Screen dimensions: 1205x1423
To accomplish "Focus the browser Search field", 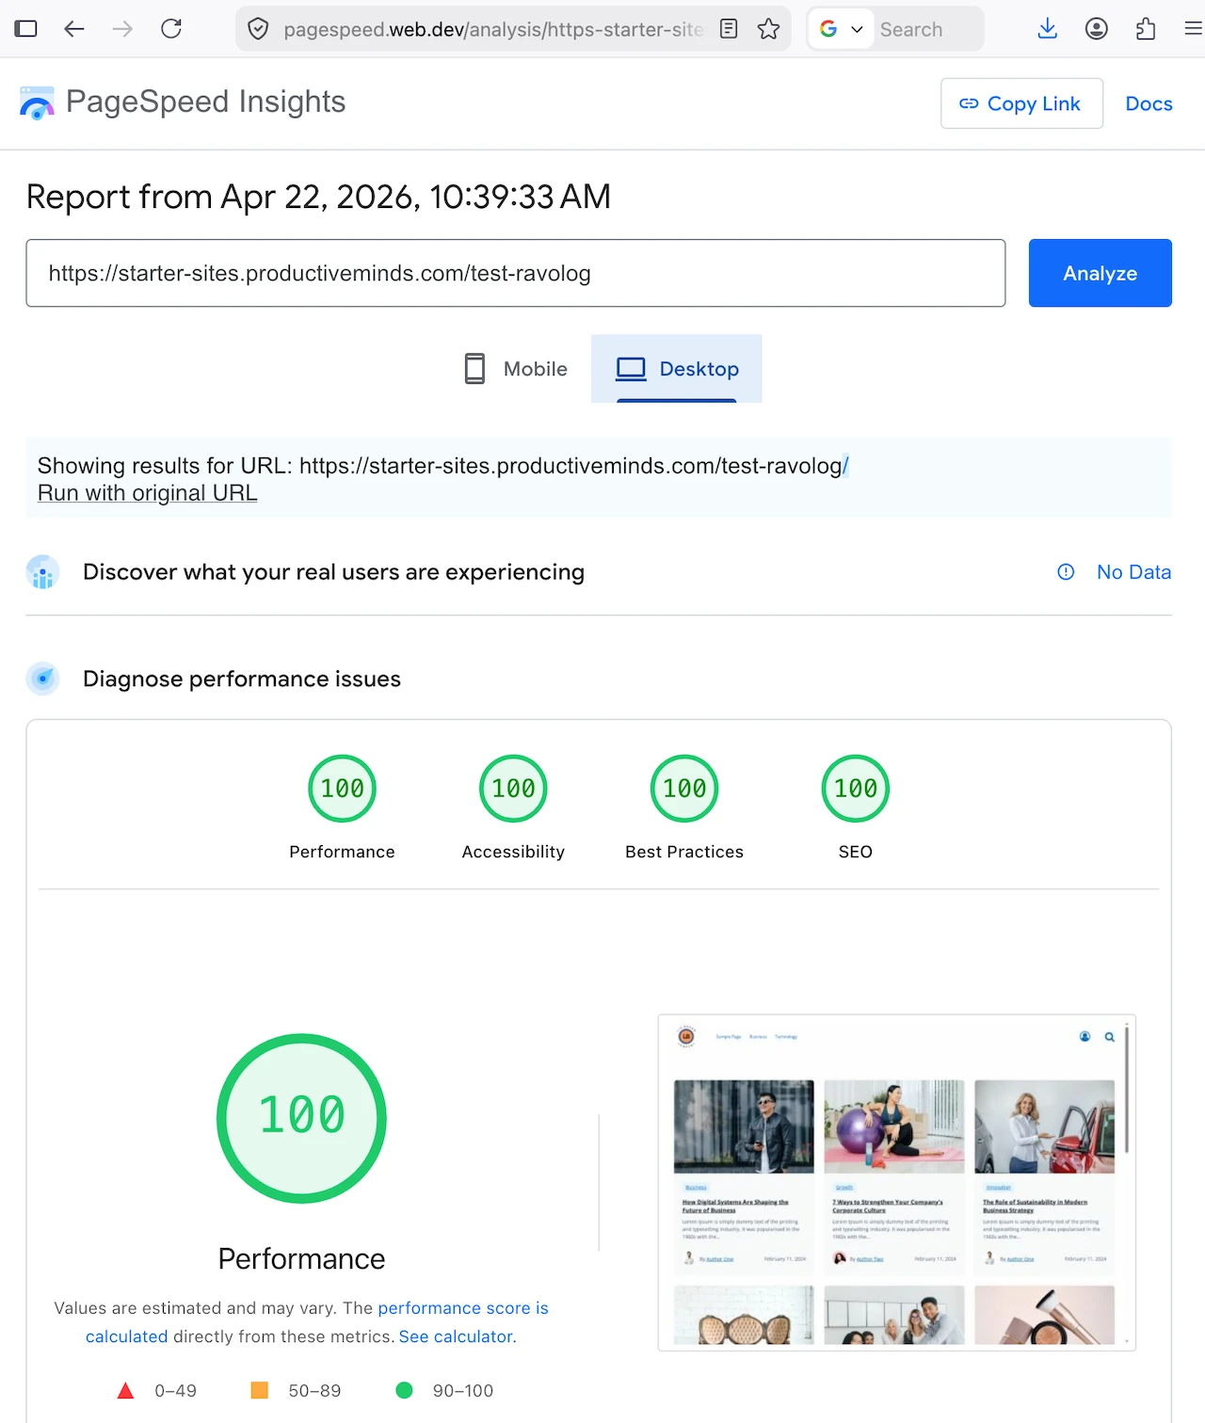I will 927,29.
